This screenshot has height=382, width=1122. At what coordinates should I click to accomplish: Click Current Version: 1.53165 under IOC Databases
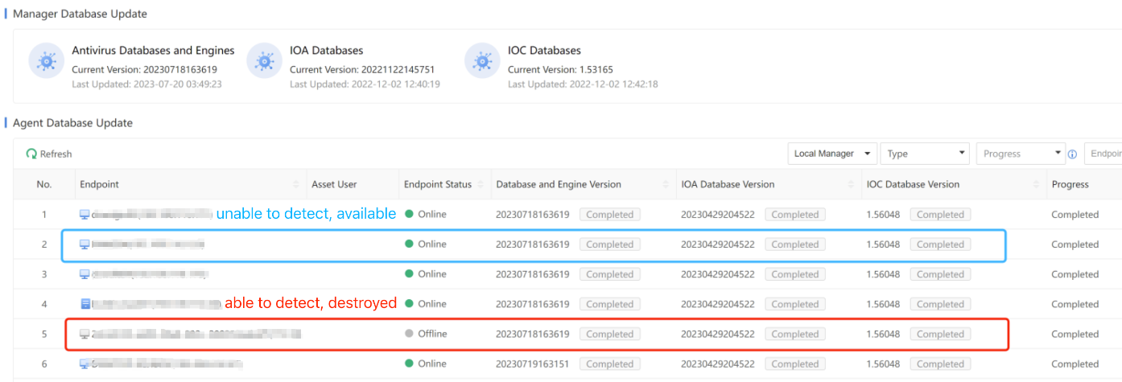pos(560,70)
